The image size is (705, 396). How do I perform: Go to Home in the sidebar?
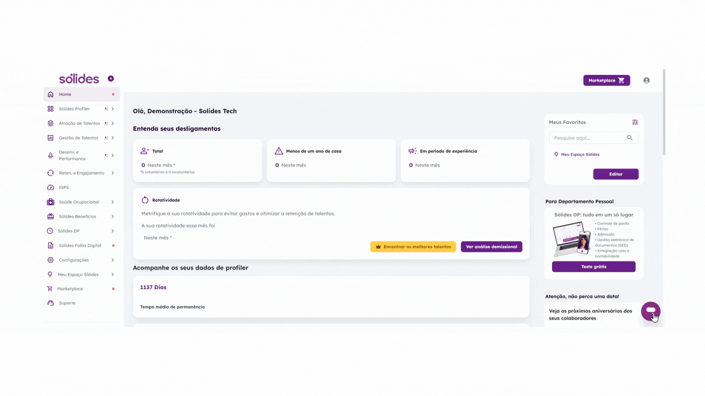coord(82,94)
